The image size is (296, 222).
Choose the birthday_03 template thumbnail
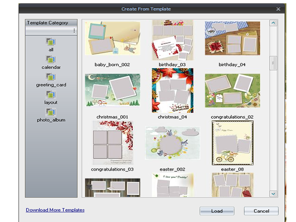(x=172, y=40)
